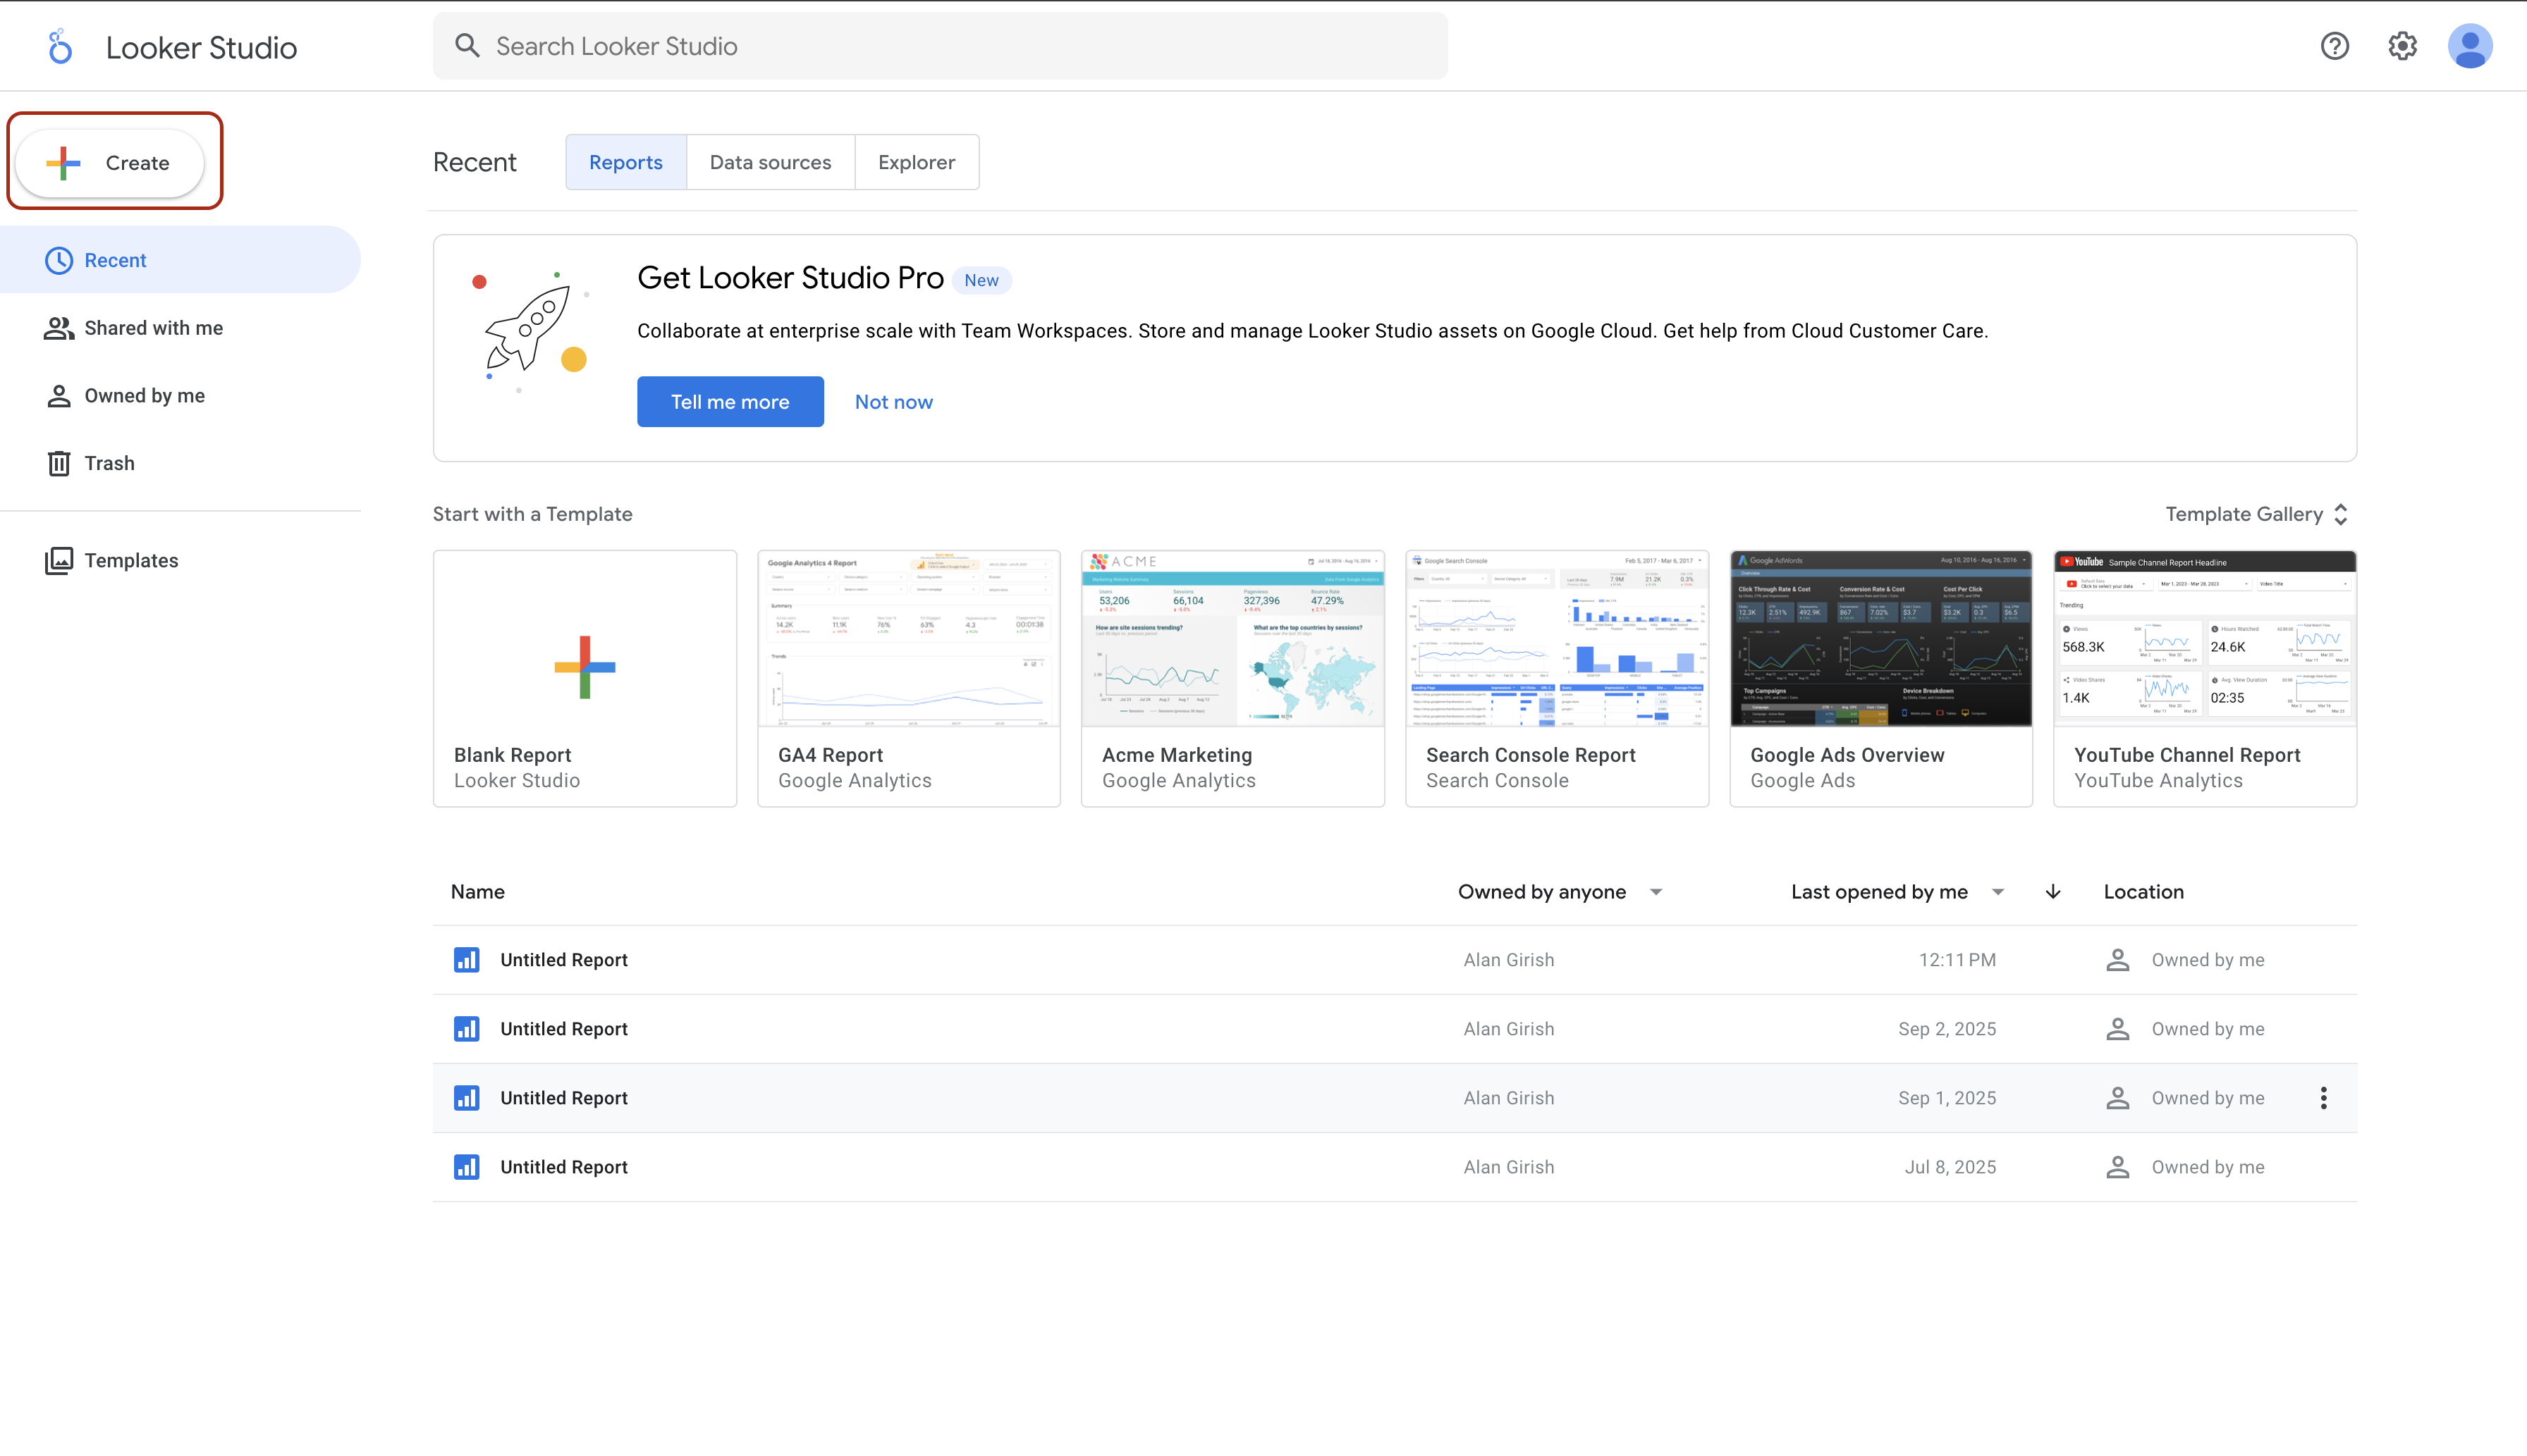Click the Looker Studio logo icon
Viewport: 2527px width, 1456px height.
(x=60, y=47)
